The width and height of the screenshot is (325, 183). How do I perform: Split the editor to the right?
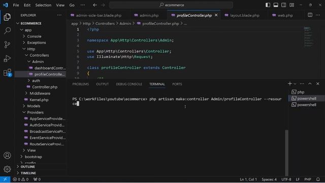coord(310,15)
